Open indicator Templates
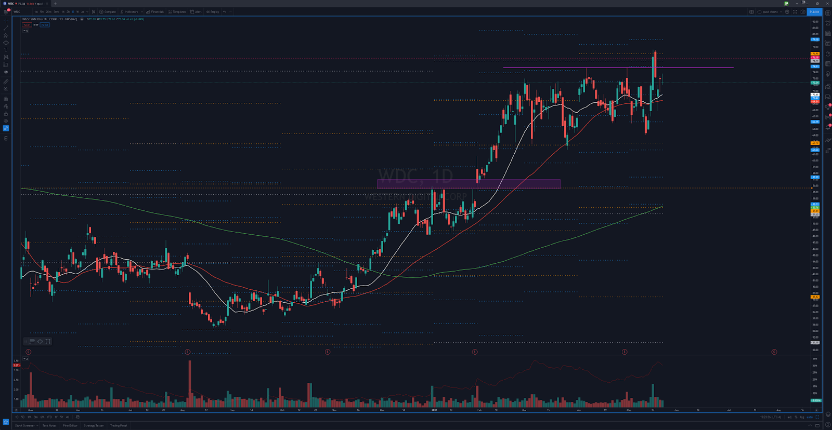Viewport: 832px width, 430px height. tap(177, 12)
